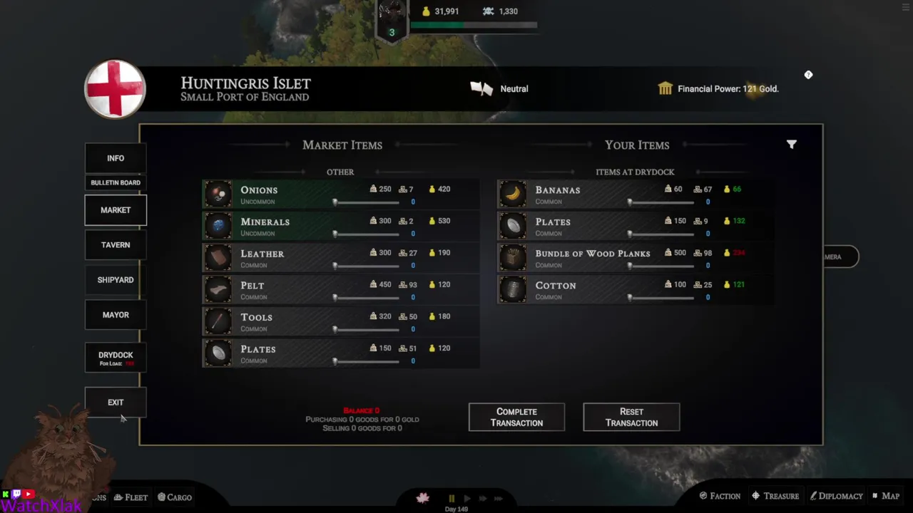This screenshot has height=513, width=913.
Task: Open the Bulletin Board tab
Action: point(116,183)
